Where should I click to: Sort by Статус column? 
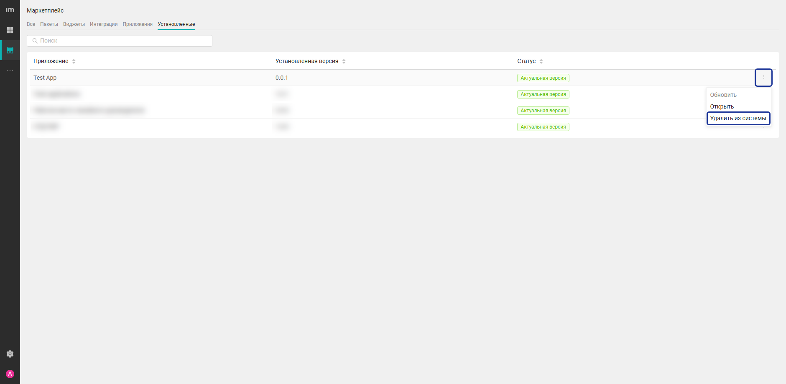pos(541,61)
